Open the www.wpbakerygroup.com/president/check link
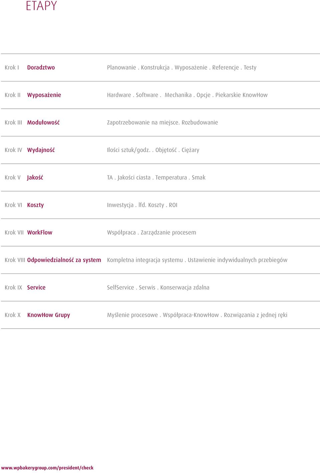 click(47, 468)
